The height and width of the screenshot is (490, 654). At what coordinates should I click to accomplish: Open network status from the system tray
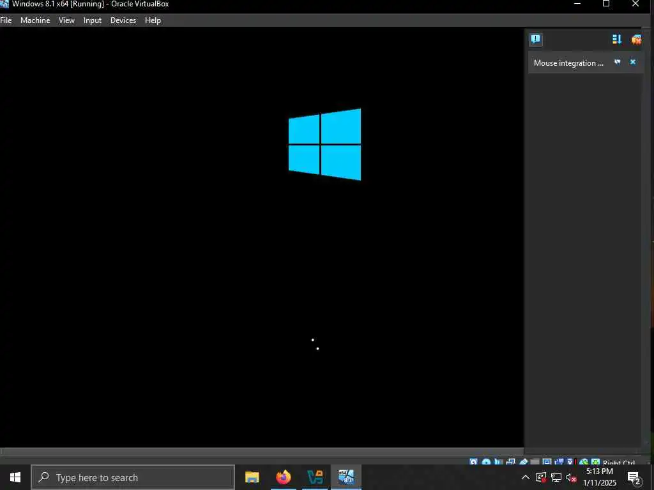556,477
